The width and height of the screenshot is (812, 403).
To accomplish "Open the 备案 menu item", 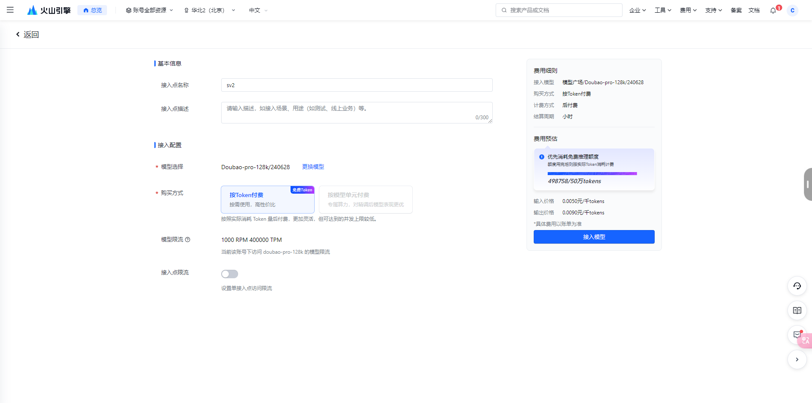I will (x=736, y=10).
